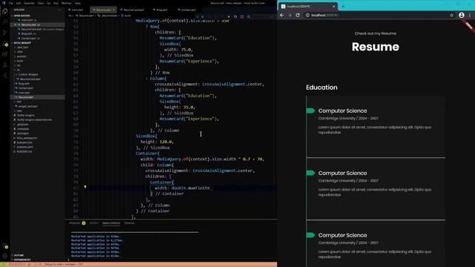Open the Chrome profile avatar
The image size is (475, 267).
(x=462, y=15)
